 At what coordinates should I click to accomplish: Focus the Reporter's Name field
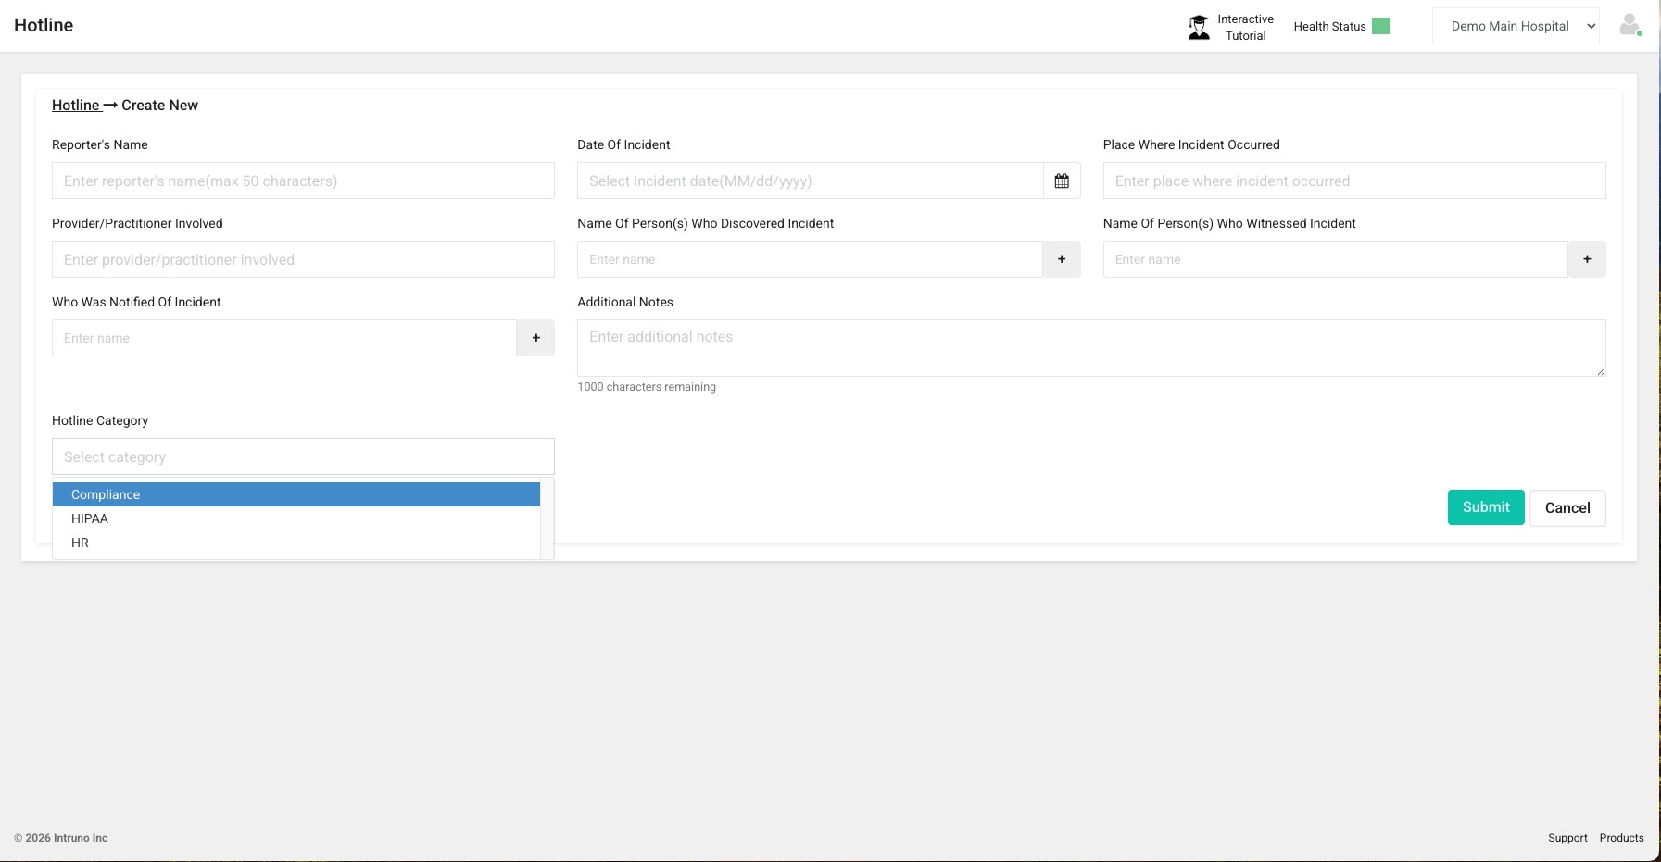[303, 181]
